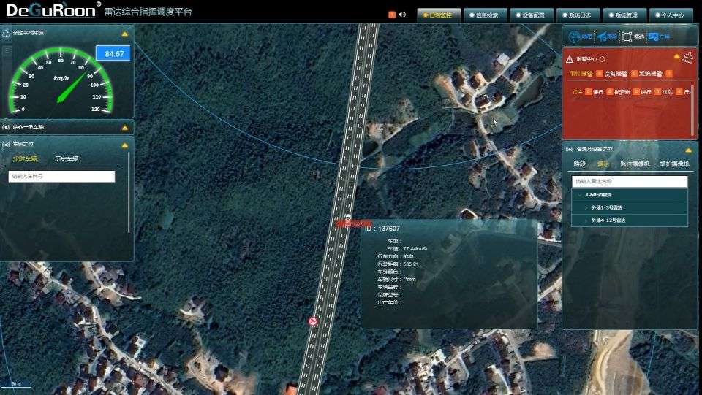702x395 pixels.
Task: Click the resource panel radar signal icon
Action: pos(570,149)
